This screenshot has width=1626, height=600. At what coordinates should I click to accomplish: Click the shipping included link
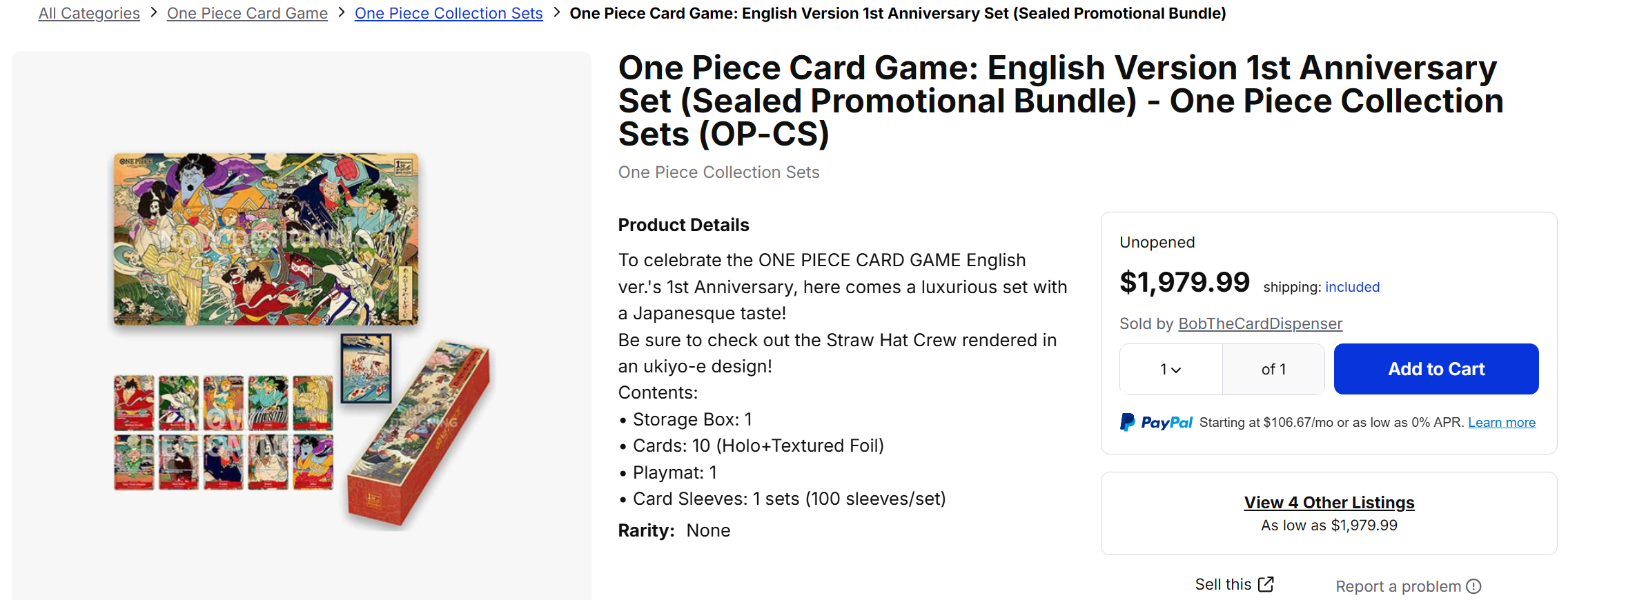tap(1351, 286)
